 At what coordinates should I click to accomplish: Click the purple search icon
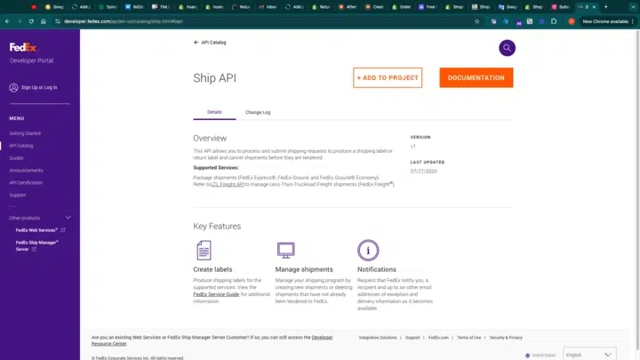pos(507,48)
